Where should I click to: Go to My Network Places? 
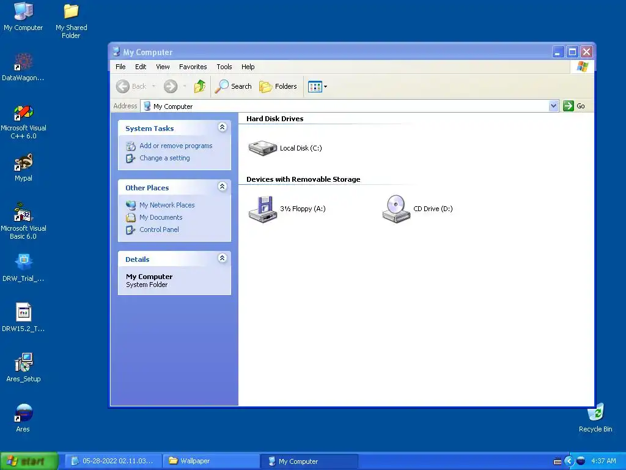point(167,205)
